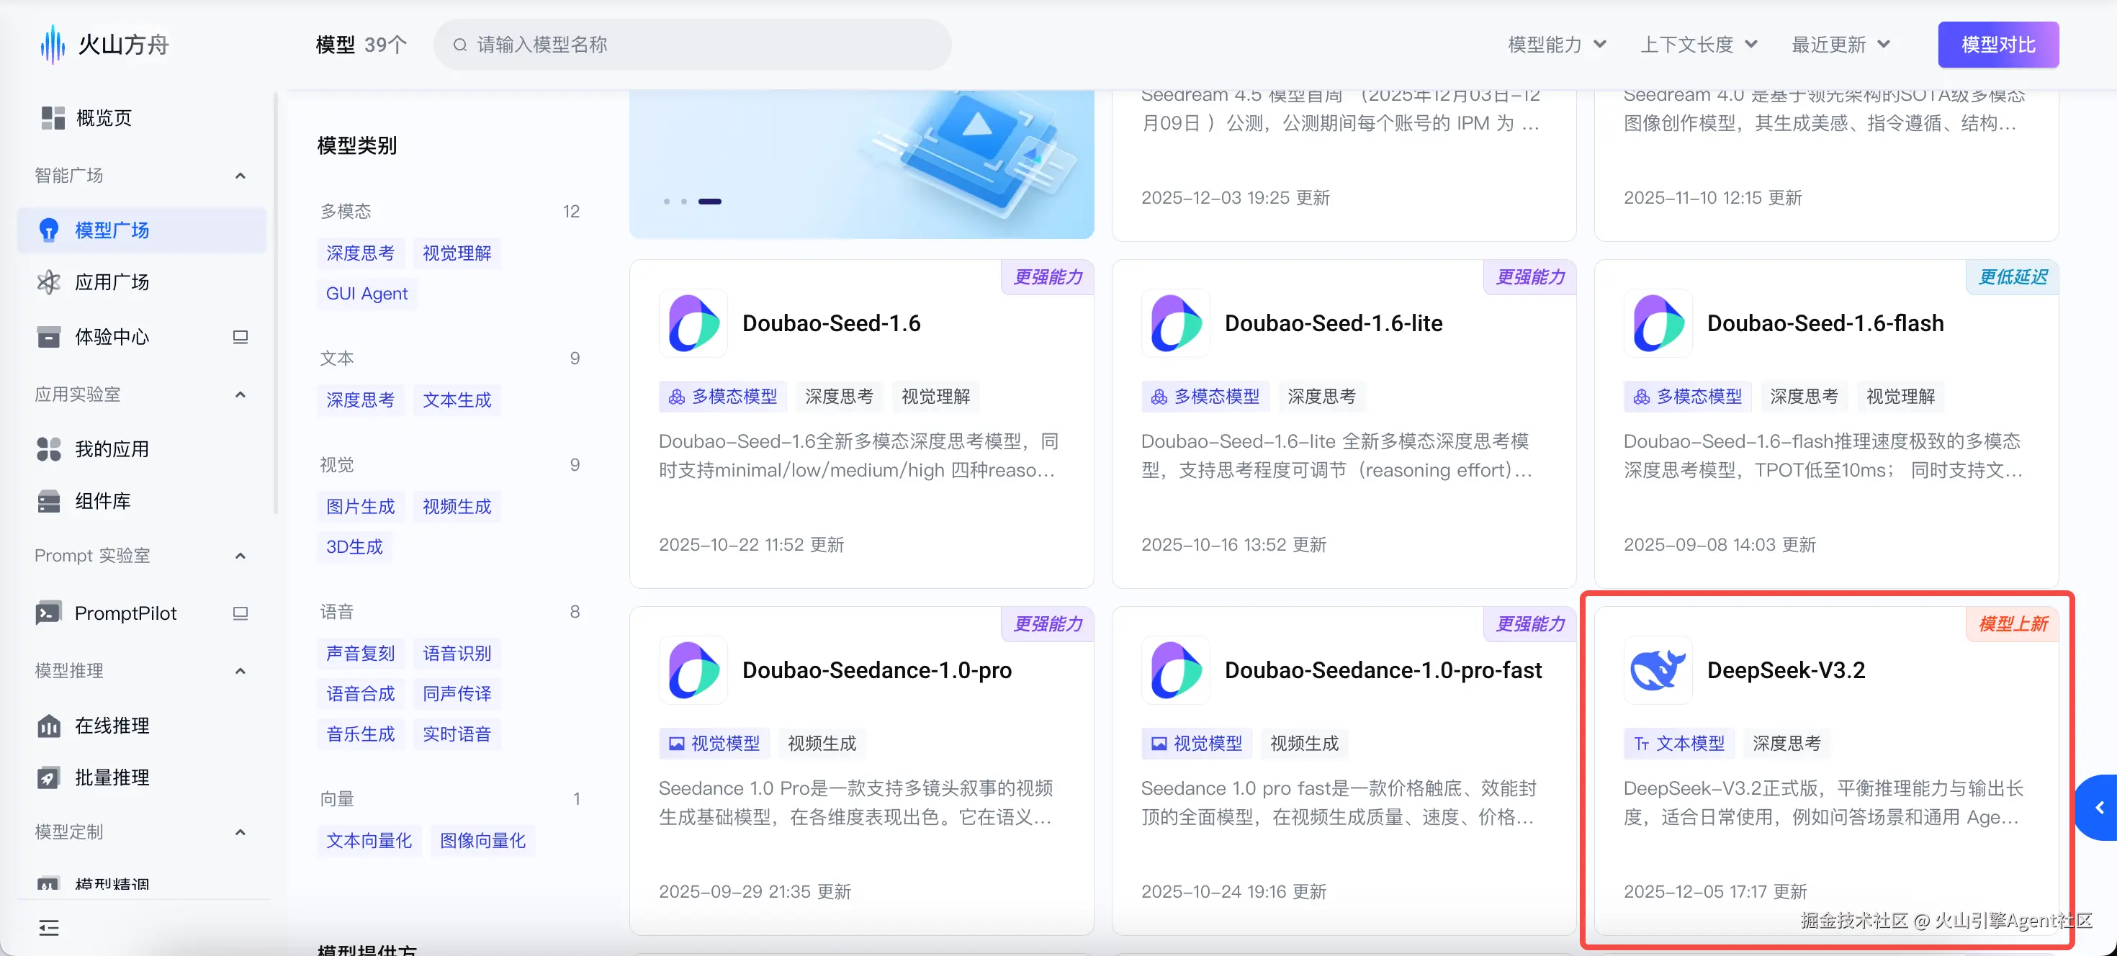Click the 我的应用 grid icon
This screenshot has width=2117, height=956.
click(48, 449)
